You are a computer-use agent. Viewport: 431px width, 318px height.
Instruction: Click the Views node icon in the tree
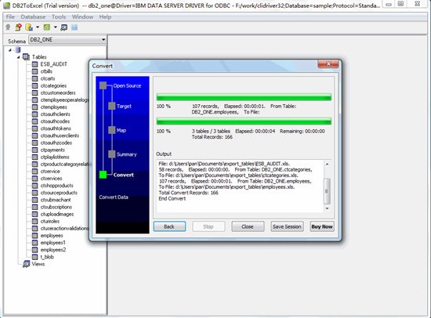[27, 264]
